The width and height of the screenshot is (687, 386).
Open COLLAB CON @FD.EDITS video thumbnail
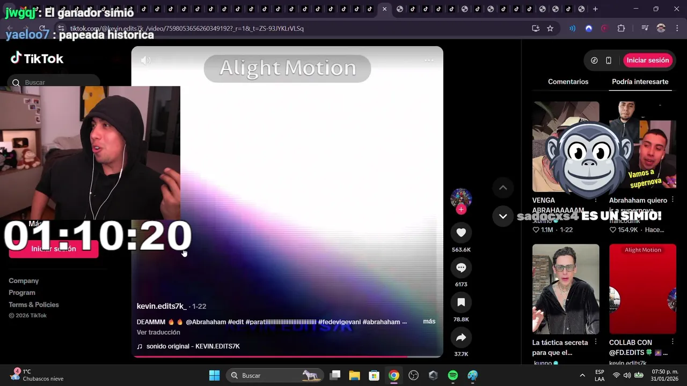click(x=642, y=289)
